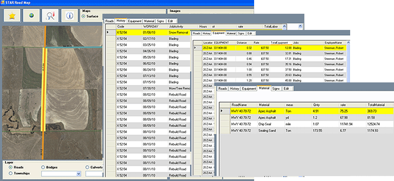
Task: Click the 11741.94 rate cell
Action: 352,124
